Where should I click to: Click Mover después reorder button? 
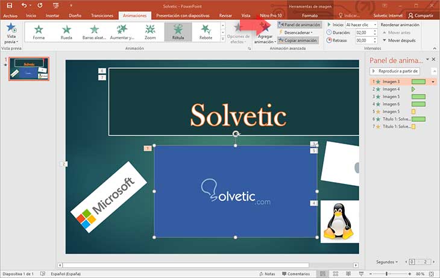click(399, 40)
